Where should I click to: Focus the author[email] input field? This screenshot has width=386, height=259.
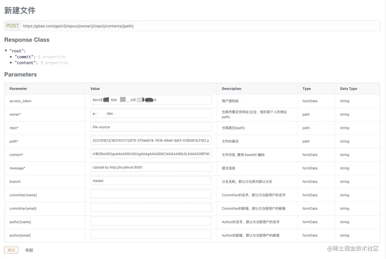point(151,234)
